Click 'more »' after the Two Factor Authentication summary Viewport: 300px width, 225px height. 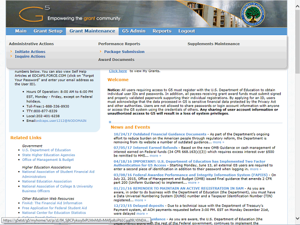click(x=255, y=169)
